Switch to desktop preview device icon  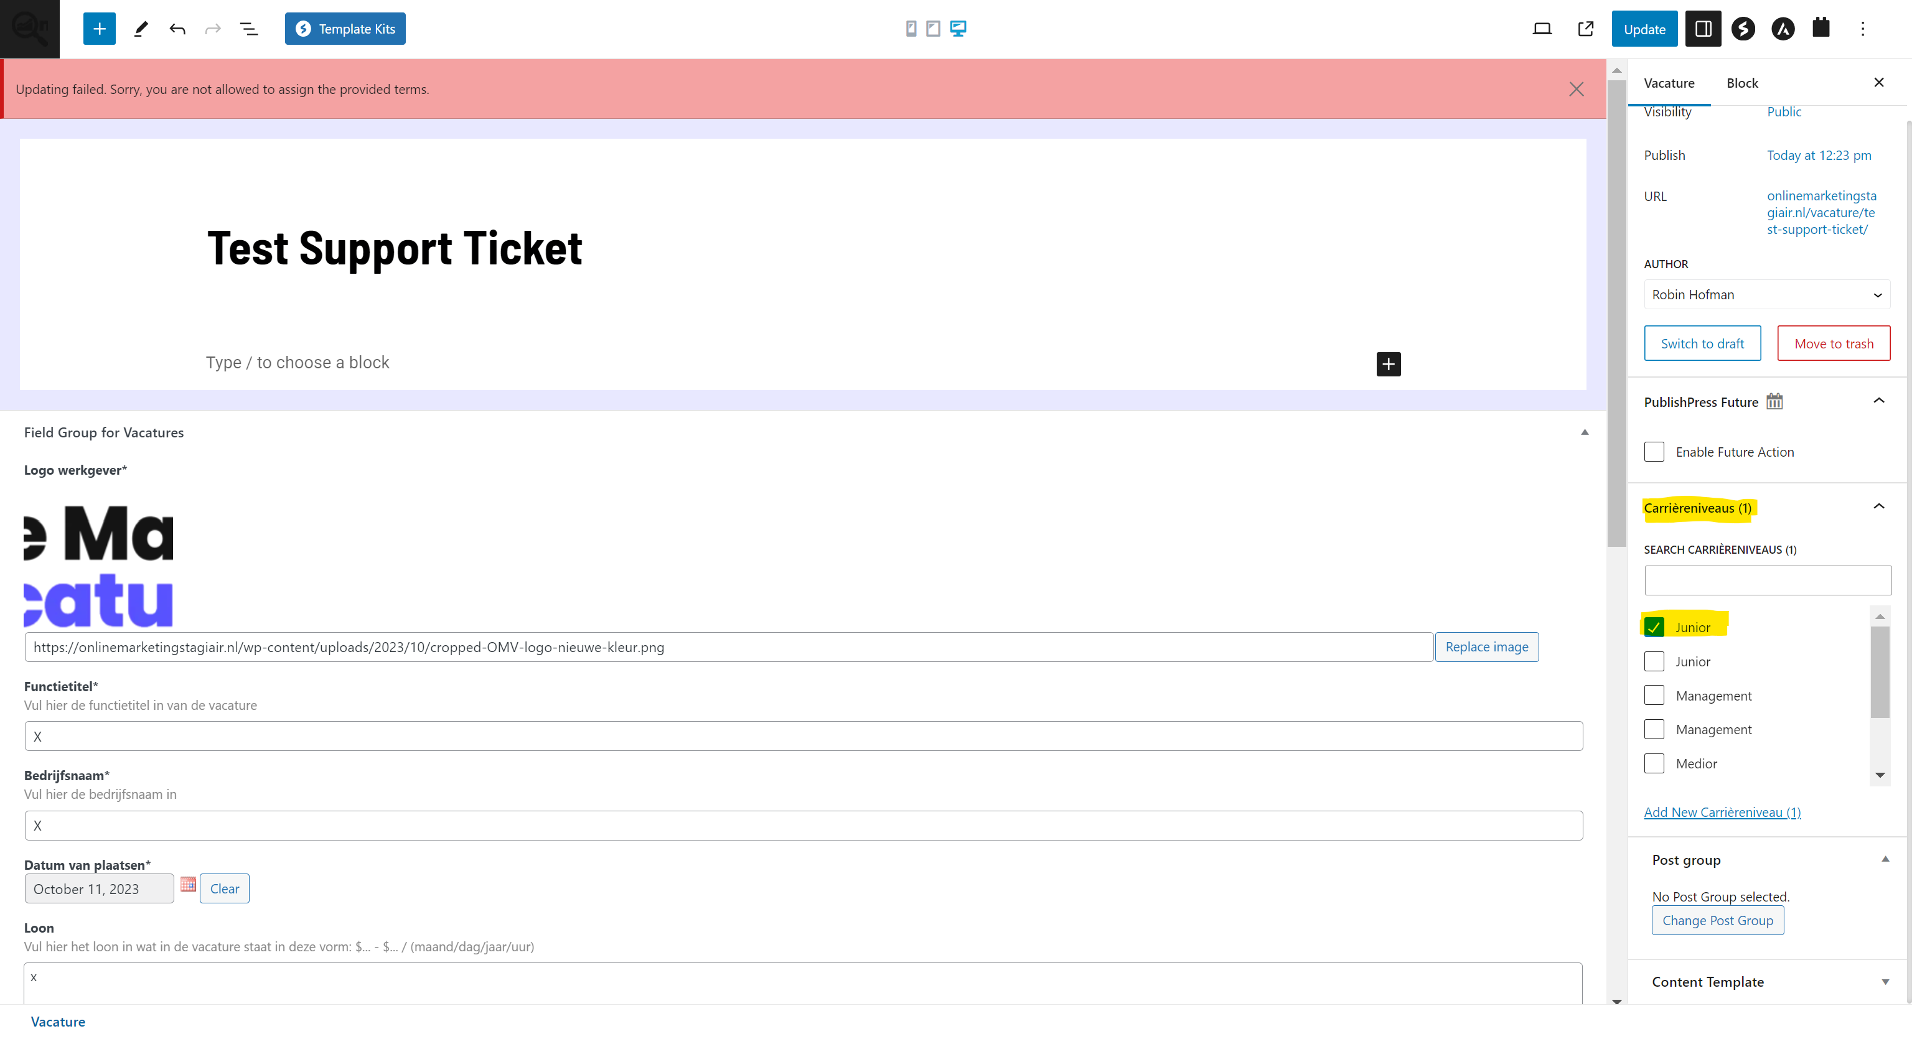pos(958,29)
